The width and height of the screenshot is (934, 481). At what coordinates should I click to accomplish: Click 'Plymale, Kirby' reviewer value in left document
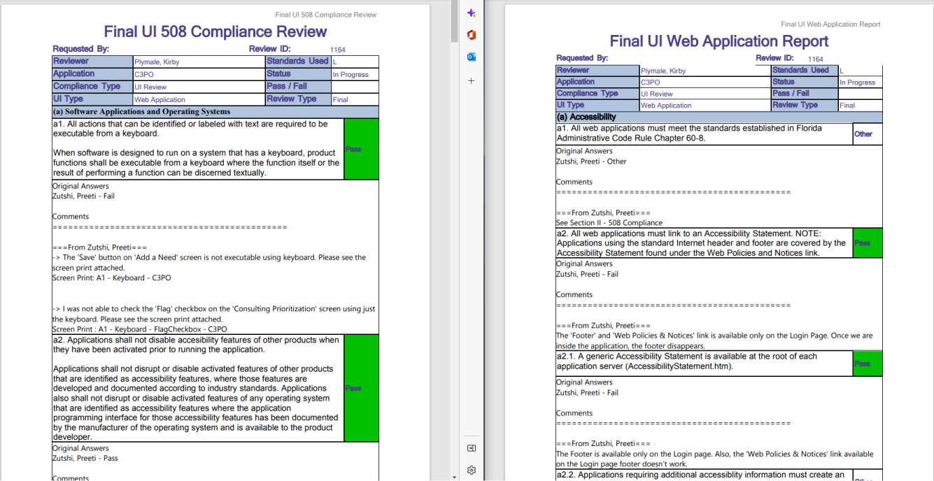(157, 62)
